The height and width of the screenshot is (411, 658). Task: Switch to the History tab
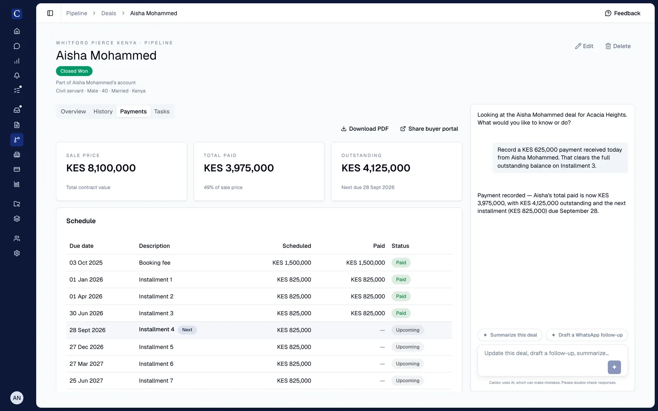[x=103, y=111]
